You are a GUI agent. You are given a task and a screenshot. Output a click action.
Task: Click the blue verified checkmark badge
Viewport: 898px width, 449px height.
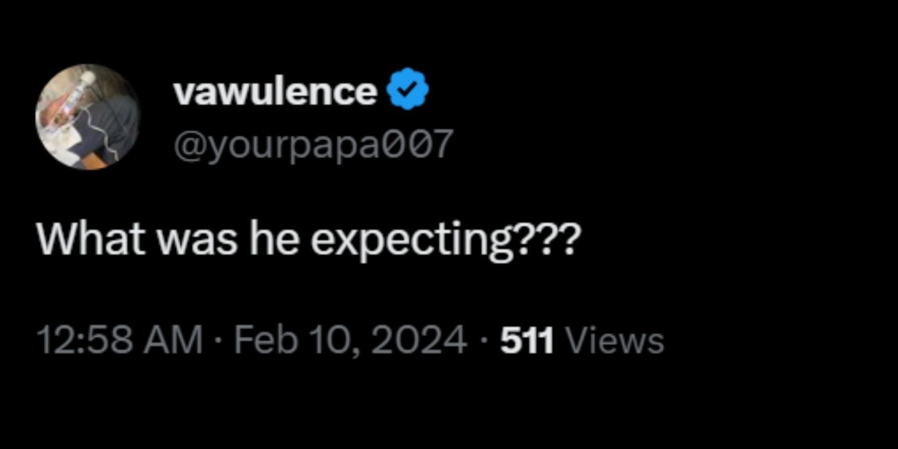click(x=407, y=89)
